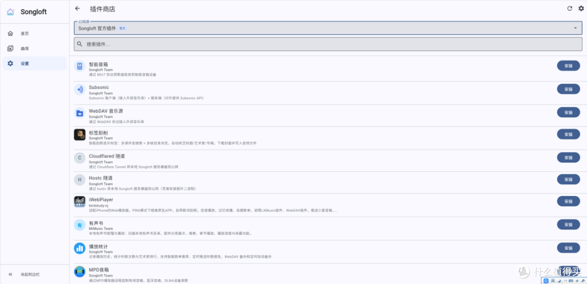Click the 智能音箱 plugin speaker icon
The height and width of the screenshot is (284, 587).
tap(80, 66)
